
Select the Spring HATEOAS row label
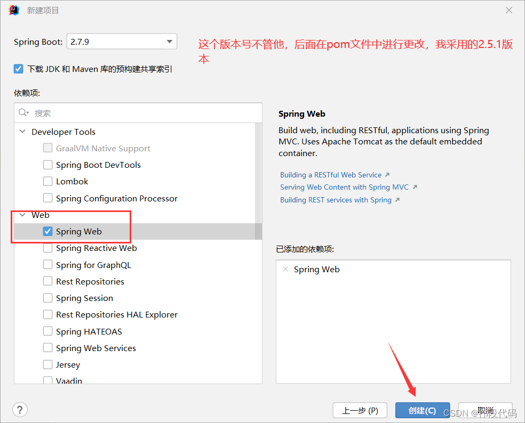click(89, 332)
